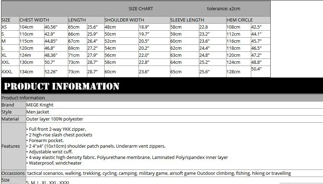Select the 24.4" sleeve length value
Image resolution: width=323 pixels, height=184 pixels.
point(204,48)
